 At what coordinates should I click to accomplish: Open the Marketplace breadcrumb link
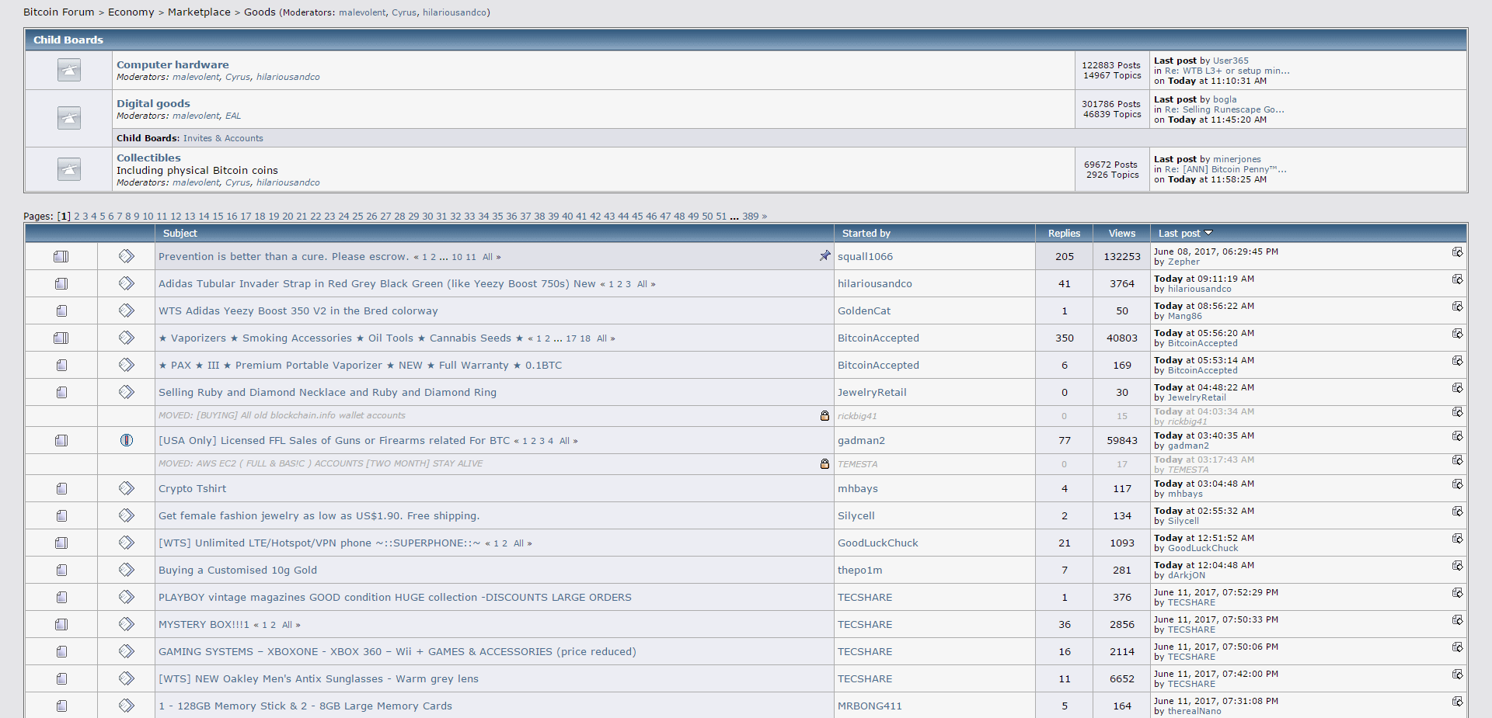point(199,12)
